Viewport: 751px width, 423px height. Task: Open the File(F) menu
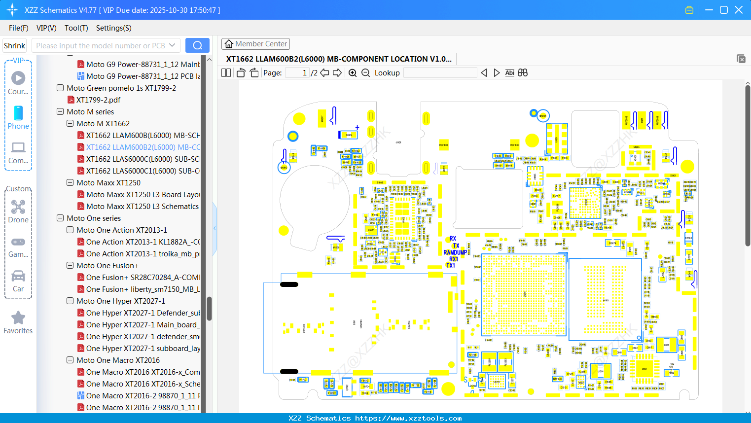19,28
